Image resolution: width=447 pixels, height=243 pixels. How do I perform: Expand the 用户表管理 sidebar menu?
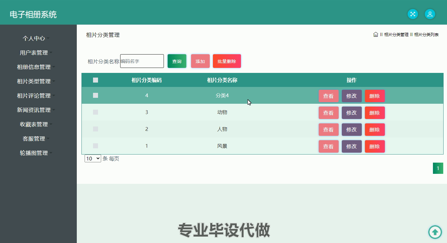[36, 53]
